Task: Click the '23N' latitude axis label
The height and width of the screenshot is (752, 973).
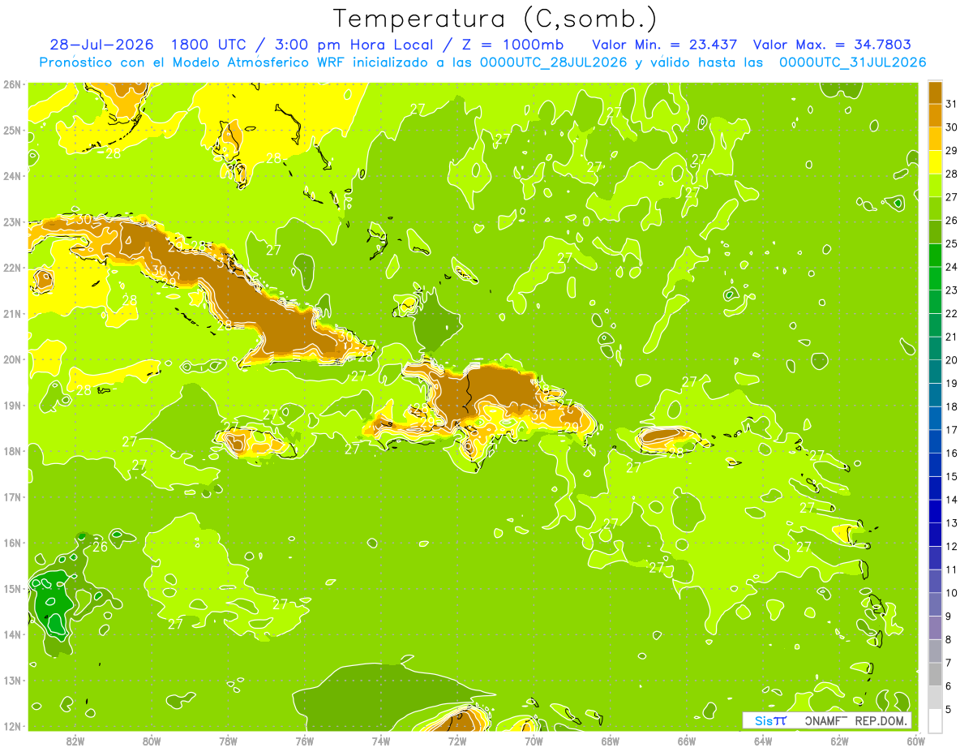Action: [12, 222]
